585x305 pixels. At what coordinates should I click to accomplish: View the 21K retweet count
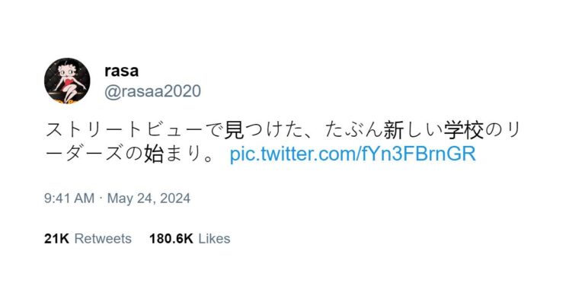coord(56,239)
